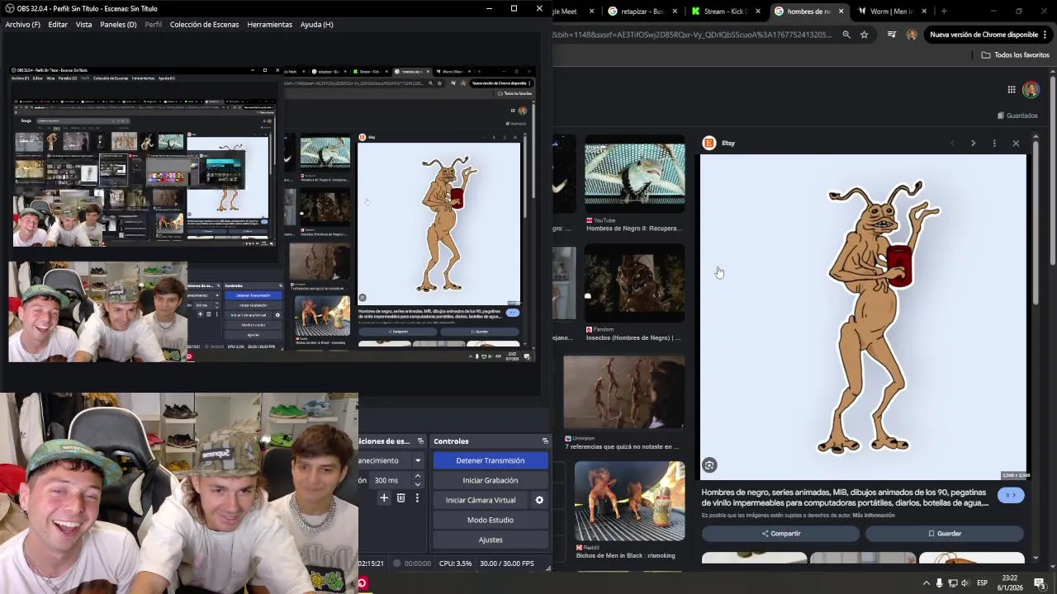The width and height of the screenshot is (1057, 594).
Task: Expand the transition type dropdown
Action: (x=418, y=460)
